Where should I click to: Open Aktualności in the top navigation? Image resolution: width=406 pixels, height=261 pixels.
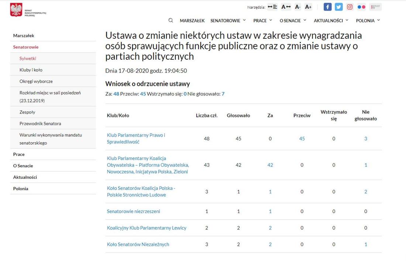click(x=328, y=21)
